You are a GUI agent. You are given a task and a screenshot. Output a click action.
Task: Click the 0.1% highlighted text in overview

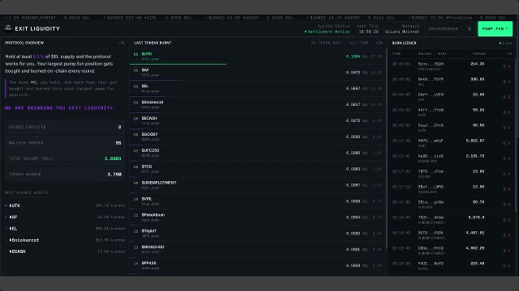(38, 57)
